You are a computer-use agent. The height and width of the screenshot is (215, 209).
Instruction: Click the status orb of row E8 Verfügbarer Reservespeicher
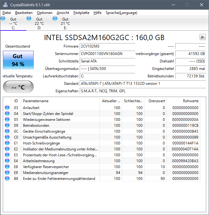[x=7, y=167]
